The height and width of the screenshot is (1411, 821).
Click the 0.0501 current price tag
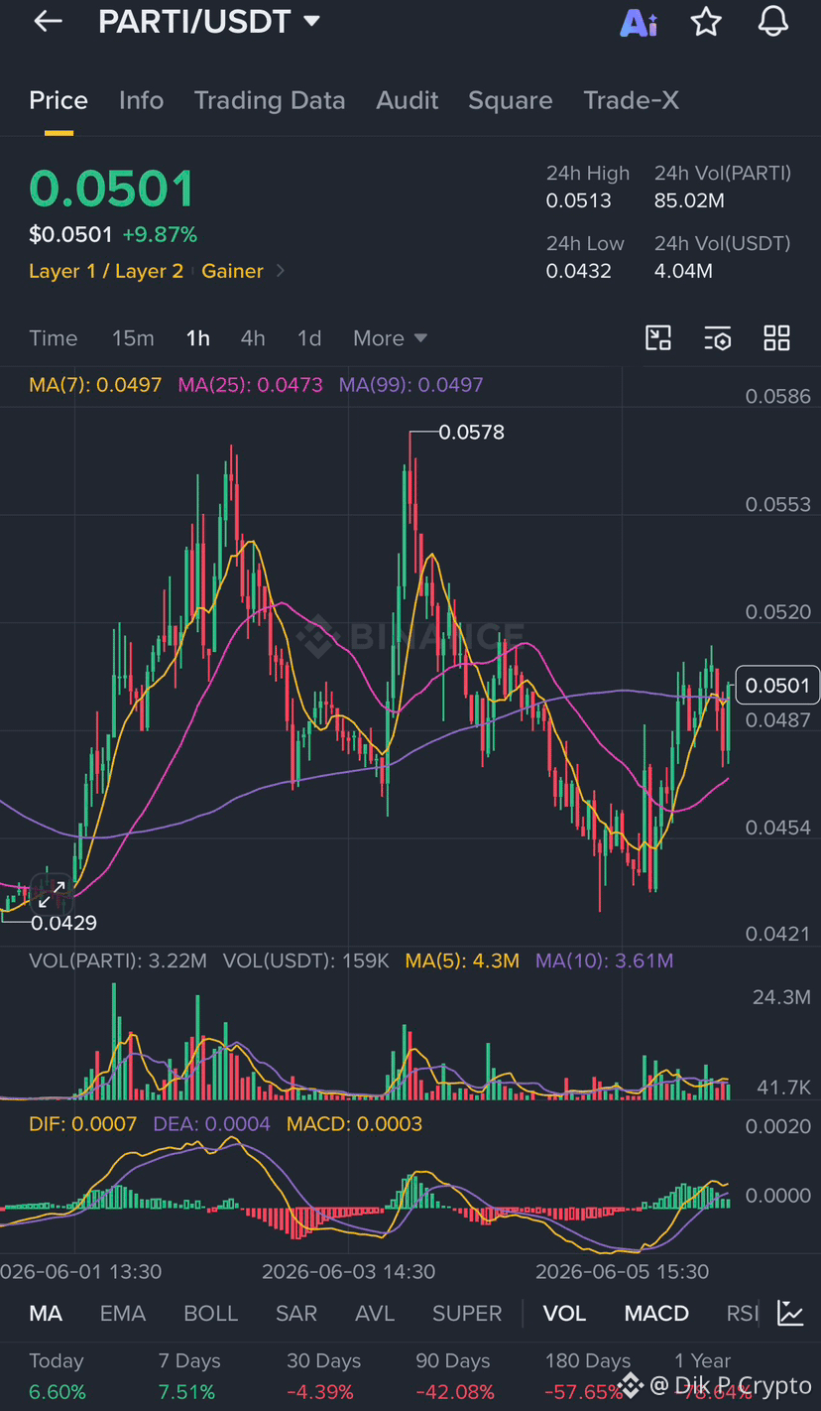tap(777, 685)
